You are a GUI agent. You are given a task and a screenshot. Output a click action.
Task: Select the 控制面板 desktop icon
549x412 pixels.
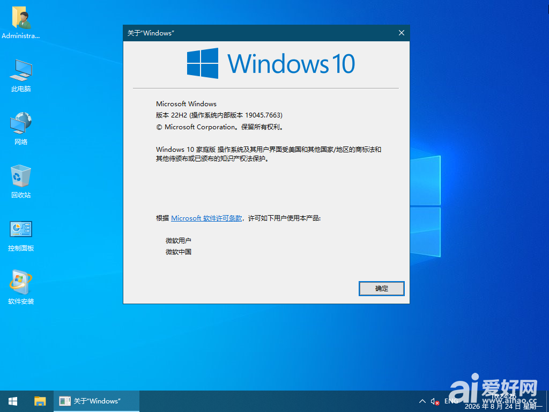tap(21, 236)
